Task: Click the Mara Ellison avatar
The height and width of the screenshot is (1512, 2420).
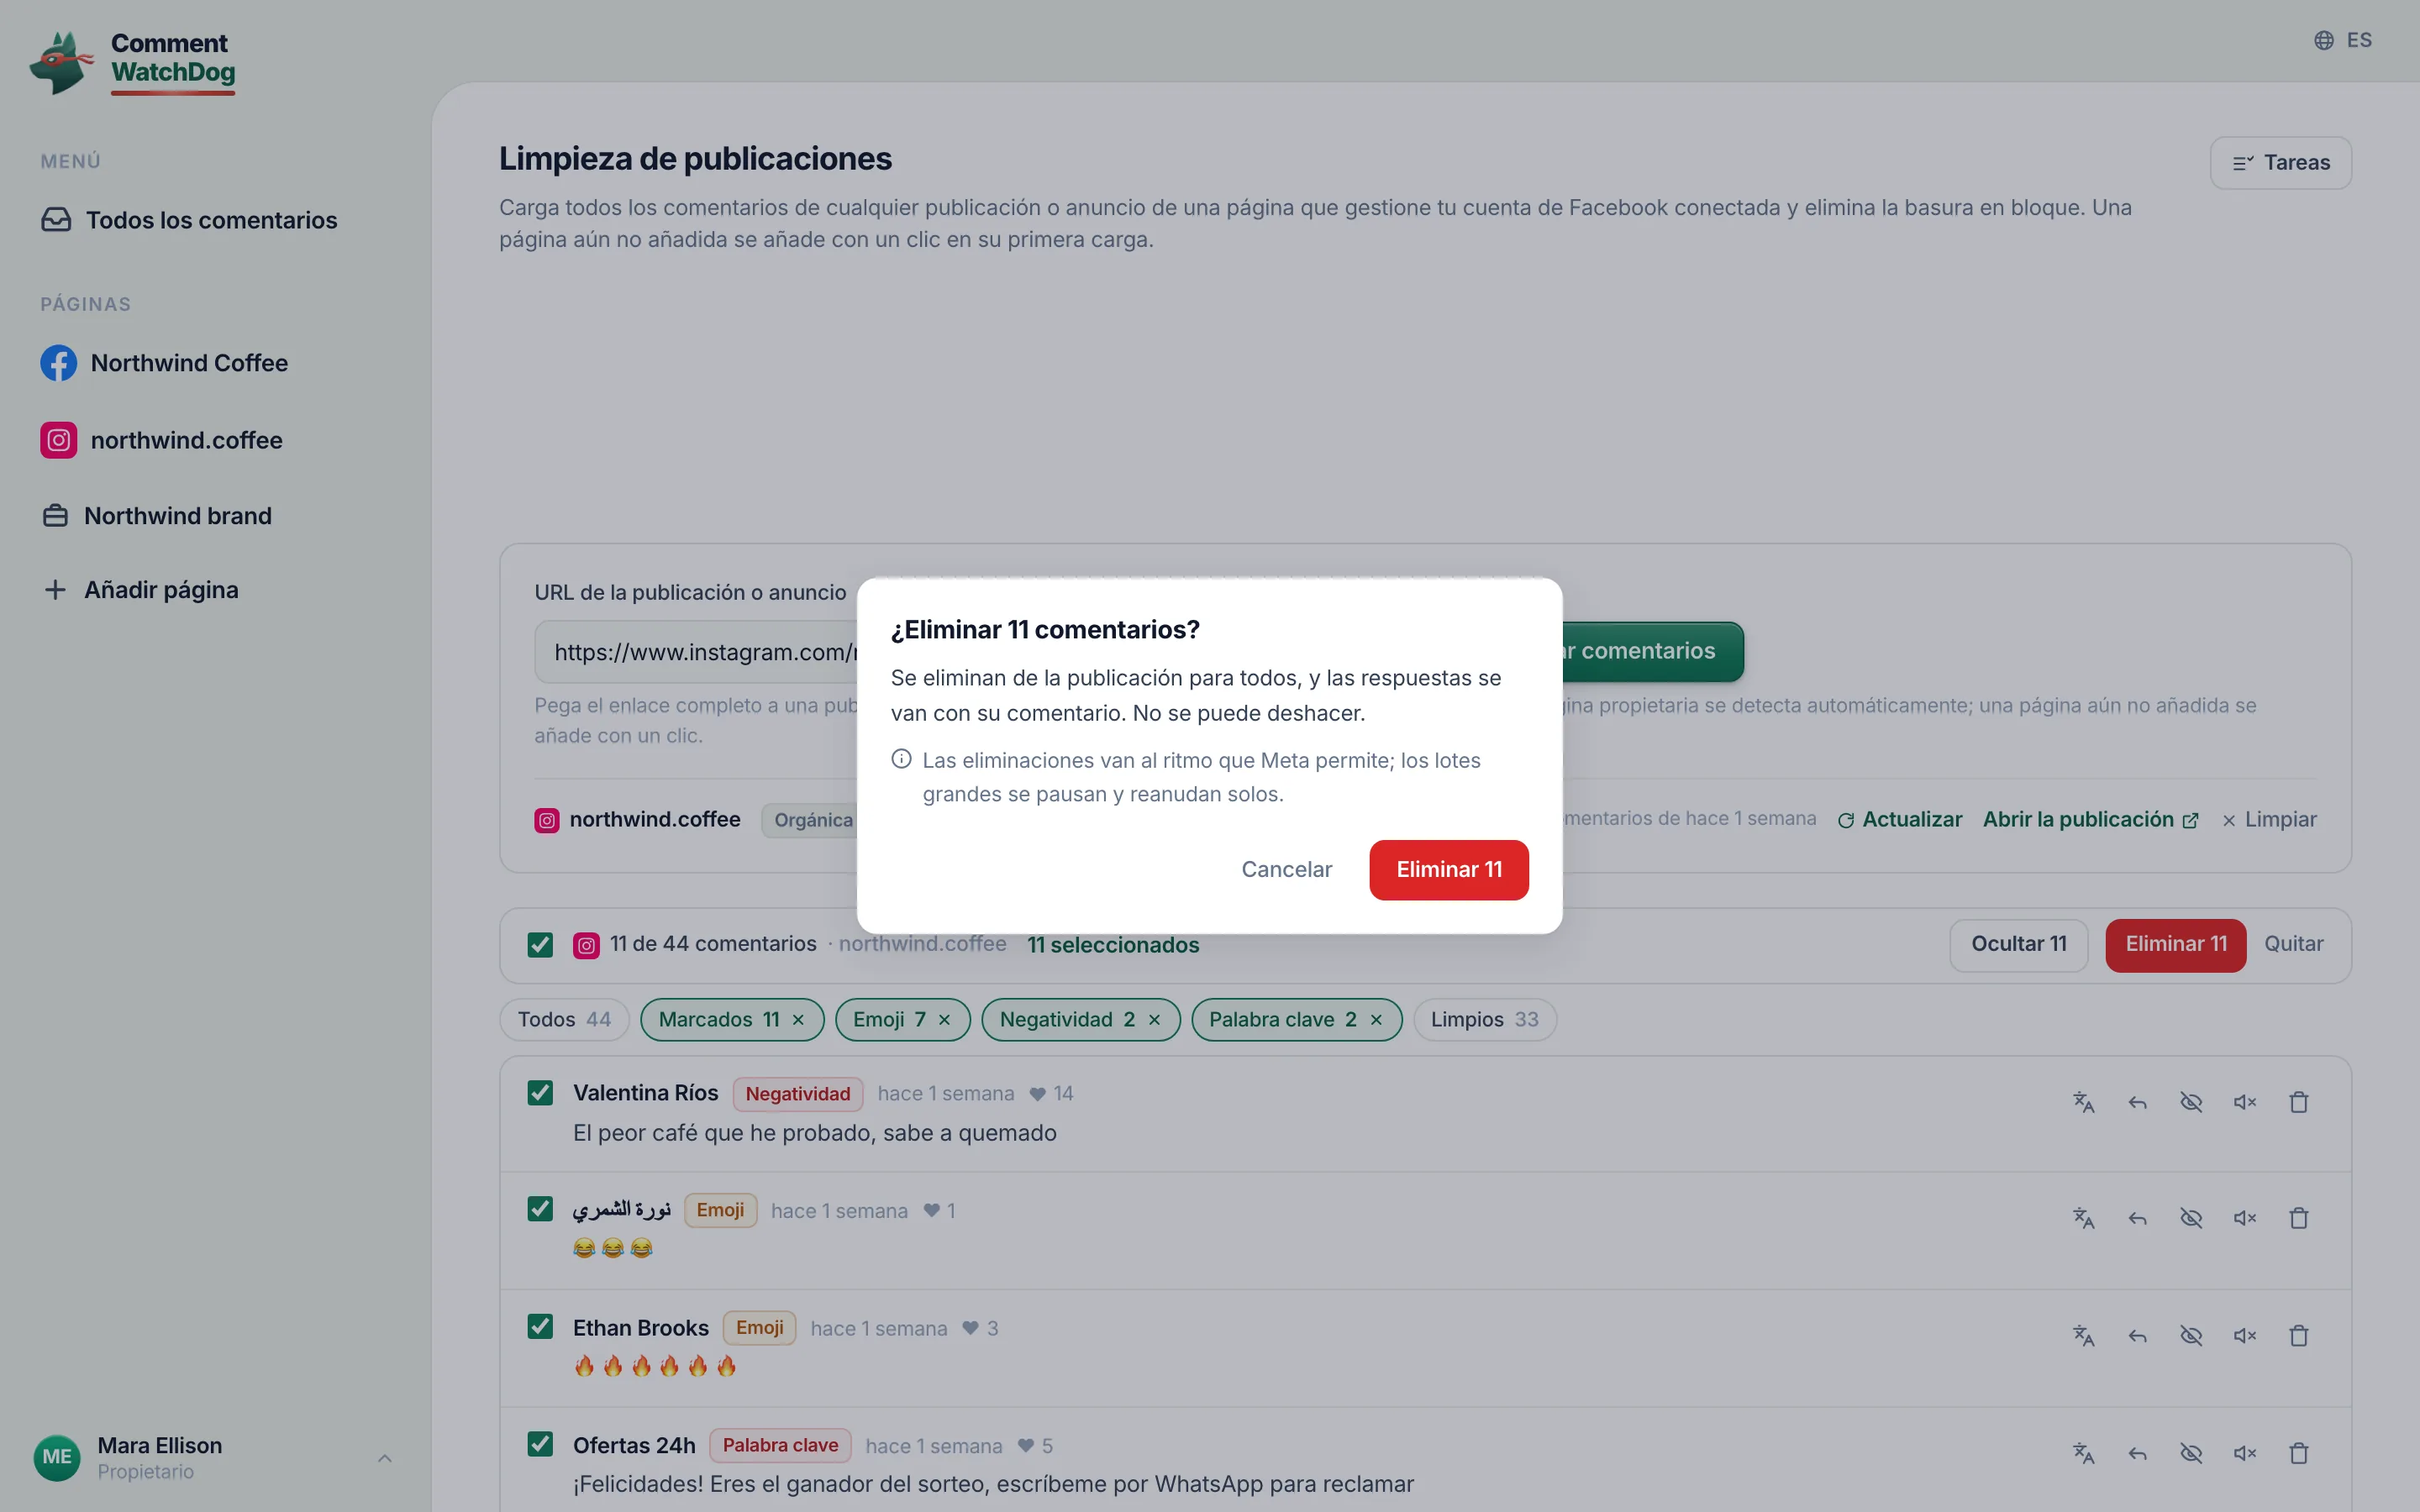Action: pos(57,1457)
